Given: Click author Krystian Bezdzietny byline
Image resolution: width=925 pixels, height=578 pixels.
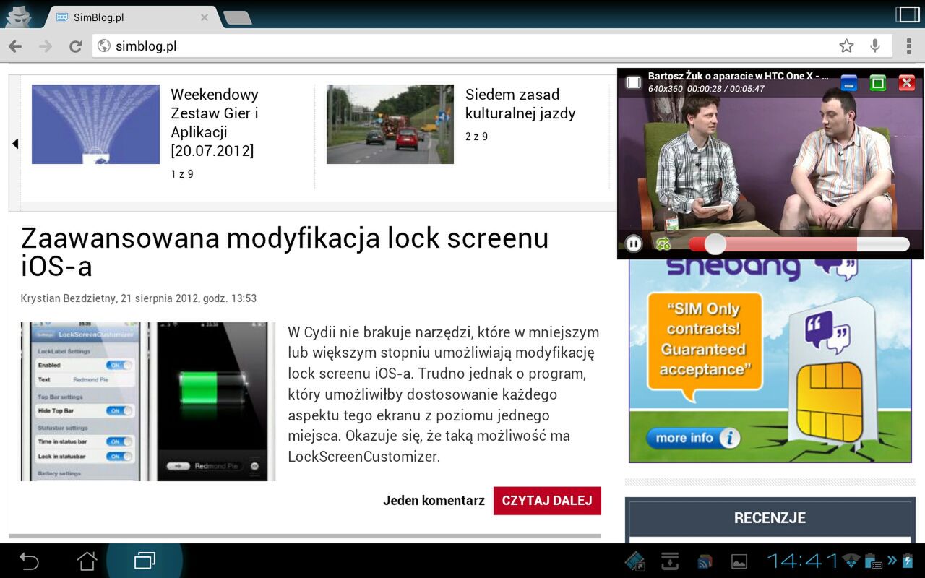Looking at the screenshot, I should click(68, 298).
